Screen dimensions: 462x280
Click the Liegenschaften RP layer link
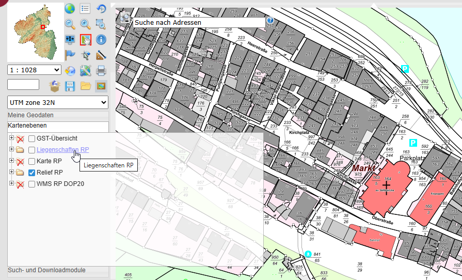(63, 150)
